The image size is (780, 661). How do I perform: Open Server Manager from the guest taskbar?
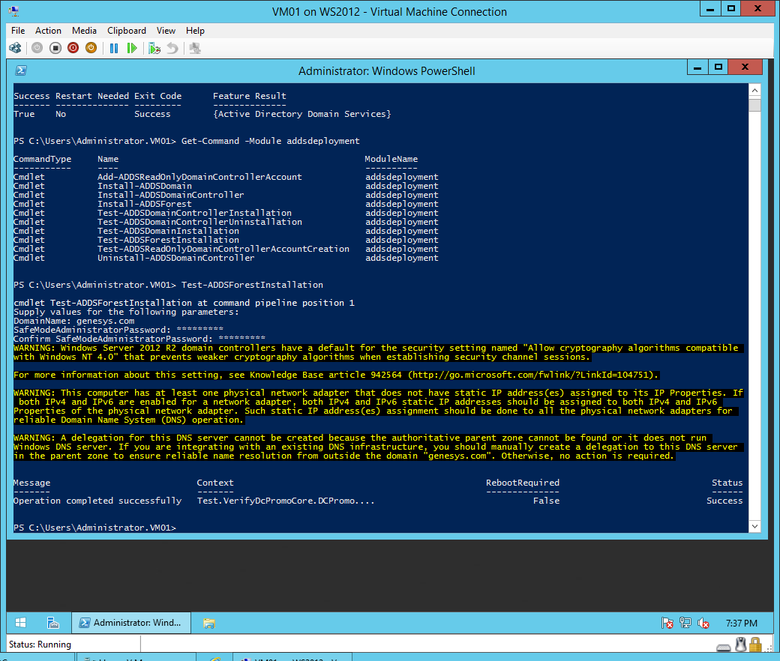[x=53, y=623]
